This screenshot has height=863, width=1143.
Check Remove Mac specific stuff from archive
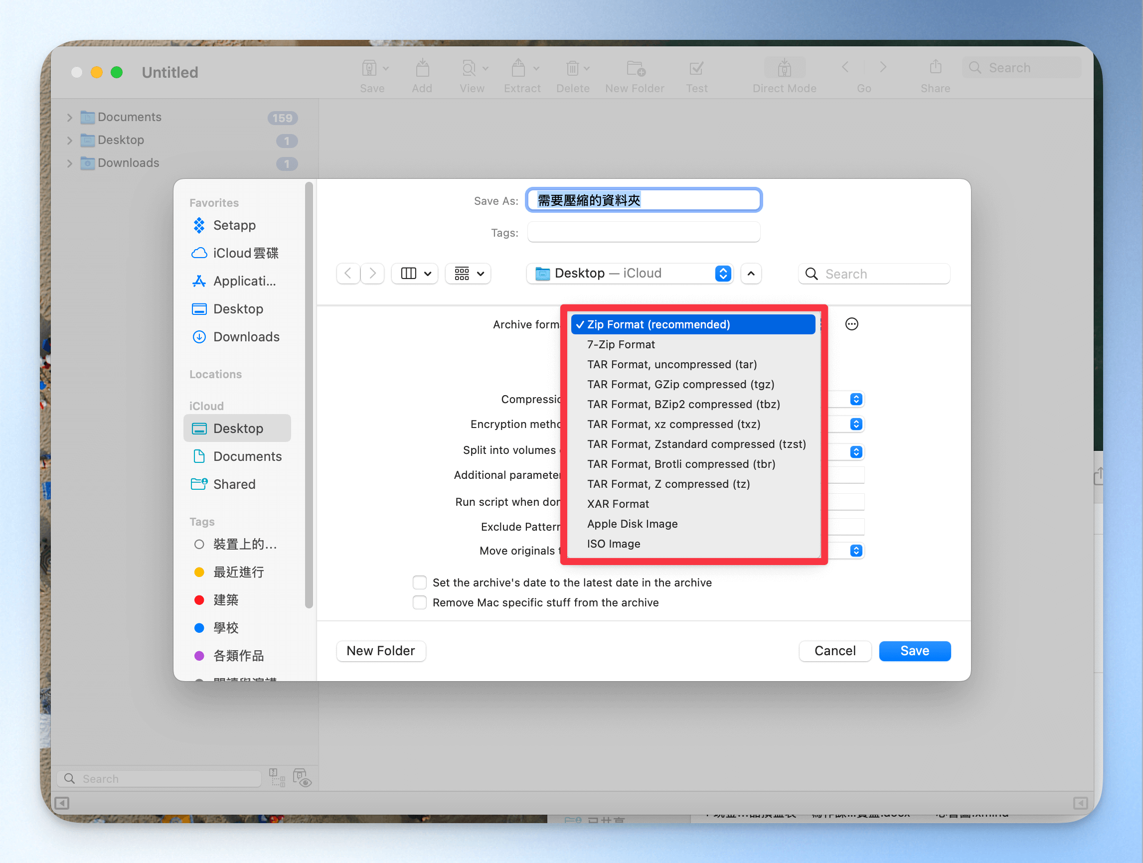point(420,602)
